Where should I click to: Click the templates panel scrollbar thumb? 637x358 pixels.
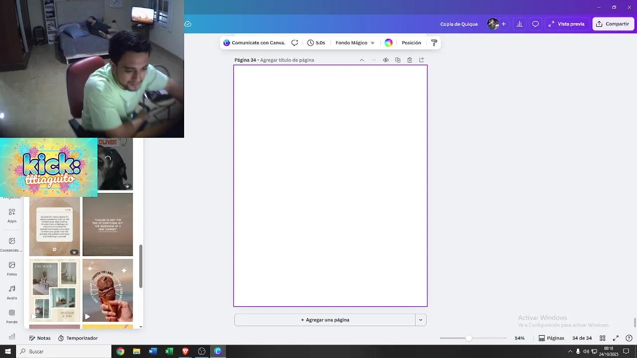click(x=141, y=266)
